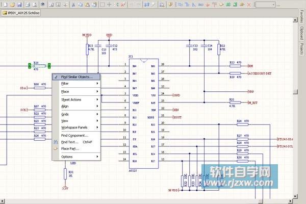Click the SDA port label at left
Image resolution: width=306 pixels, height=204 pixels.
click(x=23, y=88)
